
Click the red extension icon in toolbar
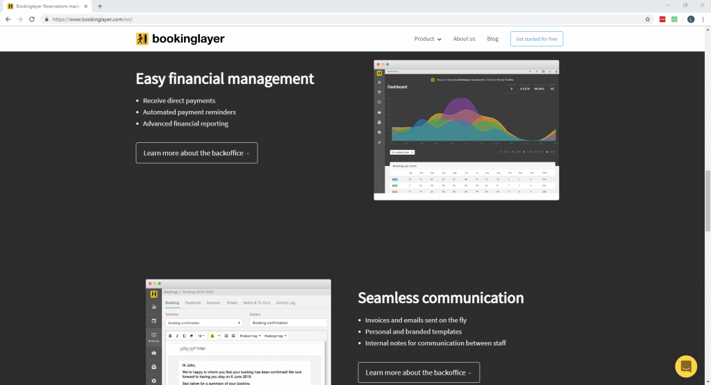coord(662,19)
